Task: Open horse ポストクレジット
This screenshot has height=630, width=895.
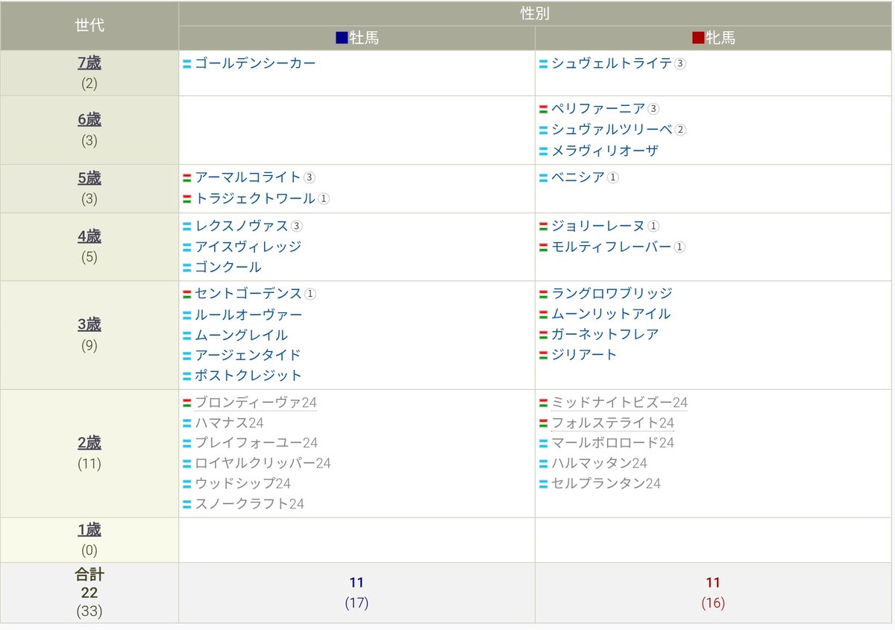Action: tap(248, 375)
